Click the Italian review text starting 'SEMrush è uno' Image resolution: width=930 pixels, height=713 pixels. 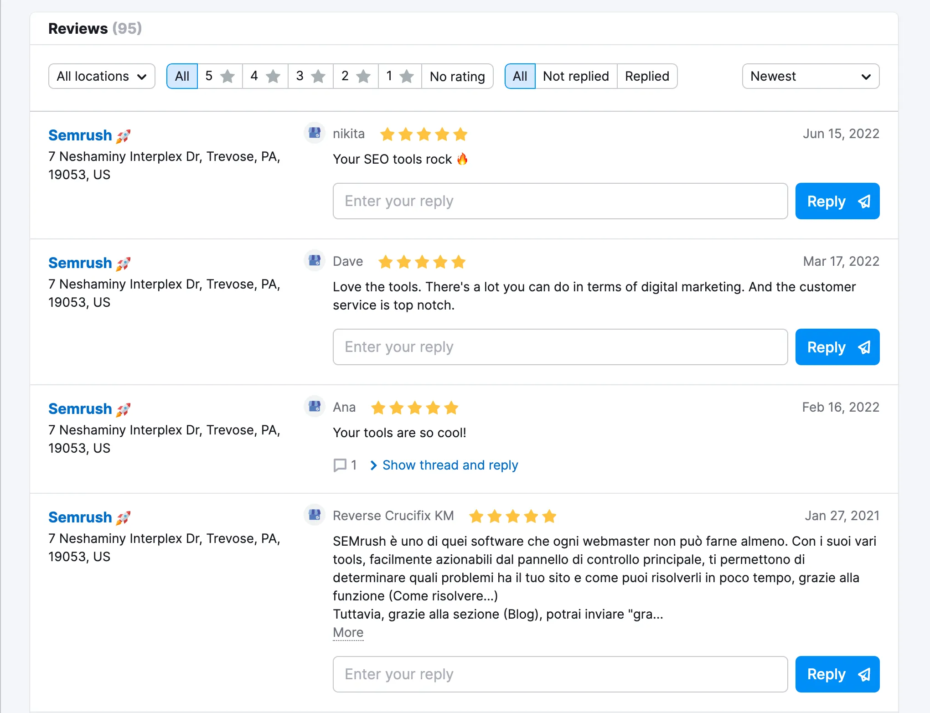pyautogui.click(x=604, y=578)
